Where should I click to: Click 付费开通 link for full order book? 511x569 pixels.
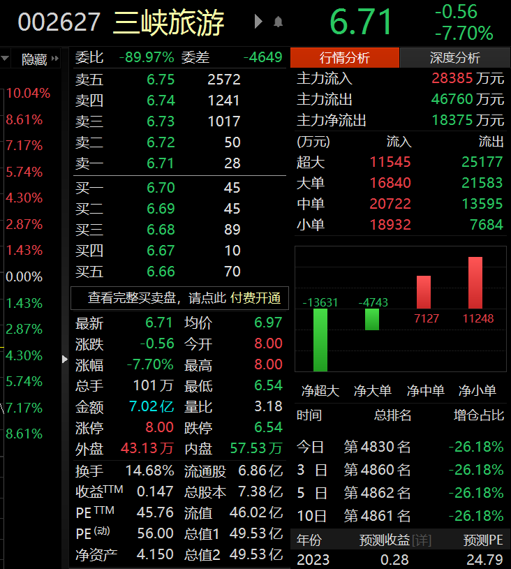[x=255, y=298]
